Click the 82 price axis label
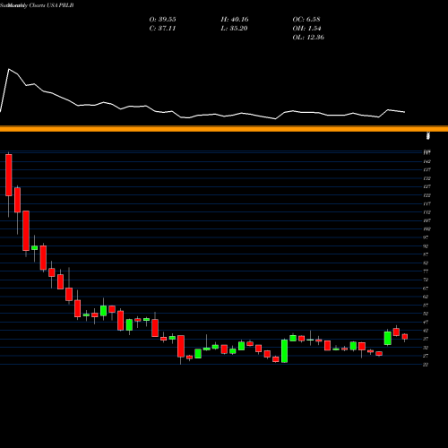The width and height of the screenshot is (448, 448). click(426, 263)
